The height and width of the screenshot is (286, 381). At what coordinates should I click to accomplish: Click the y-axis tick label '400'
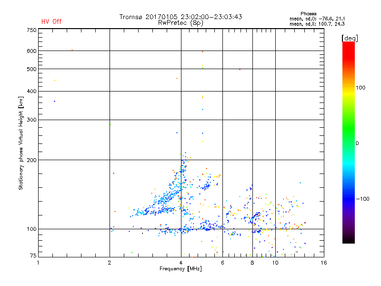coord(31,91)
